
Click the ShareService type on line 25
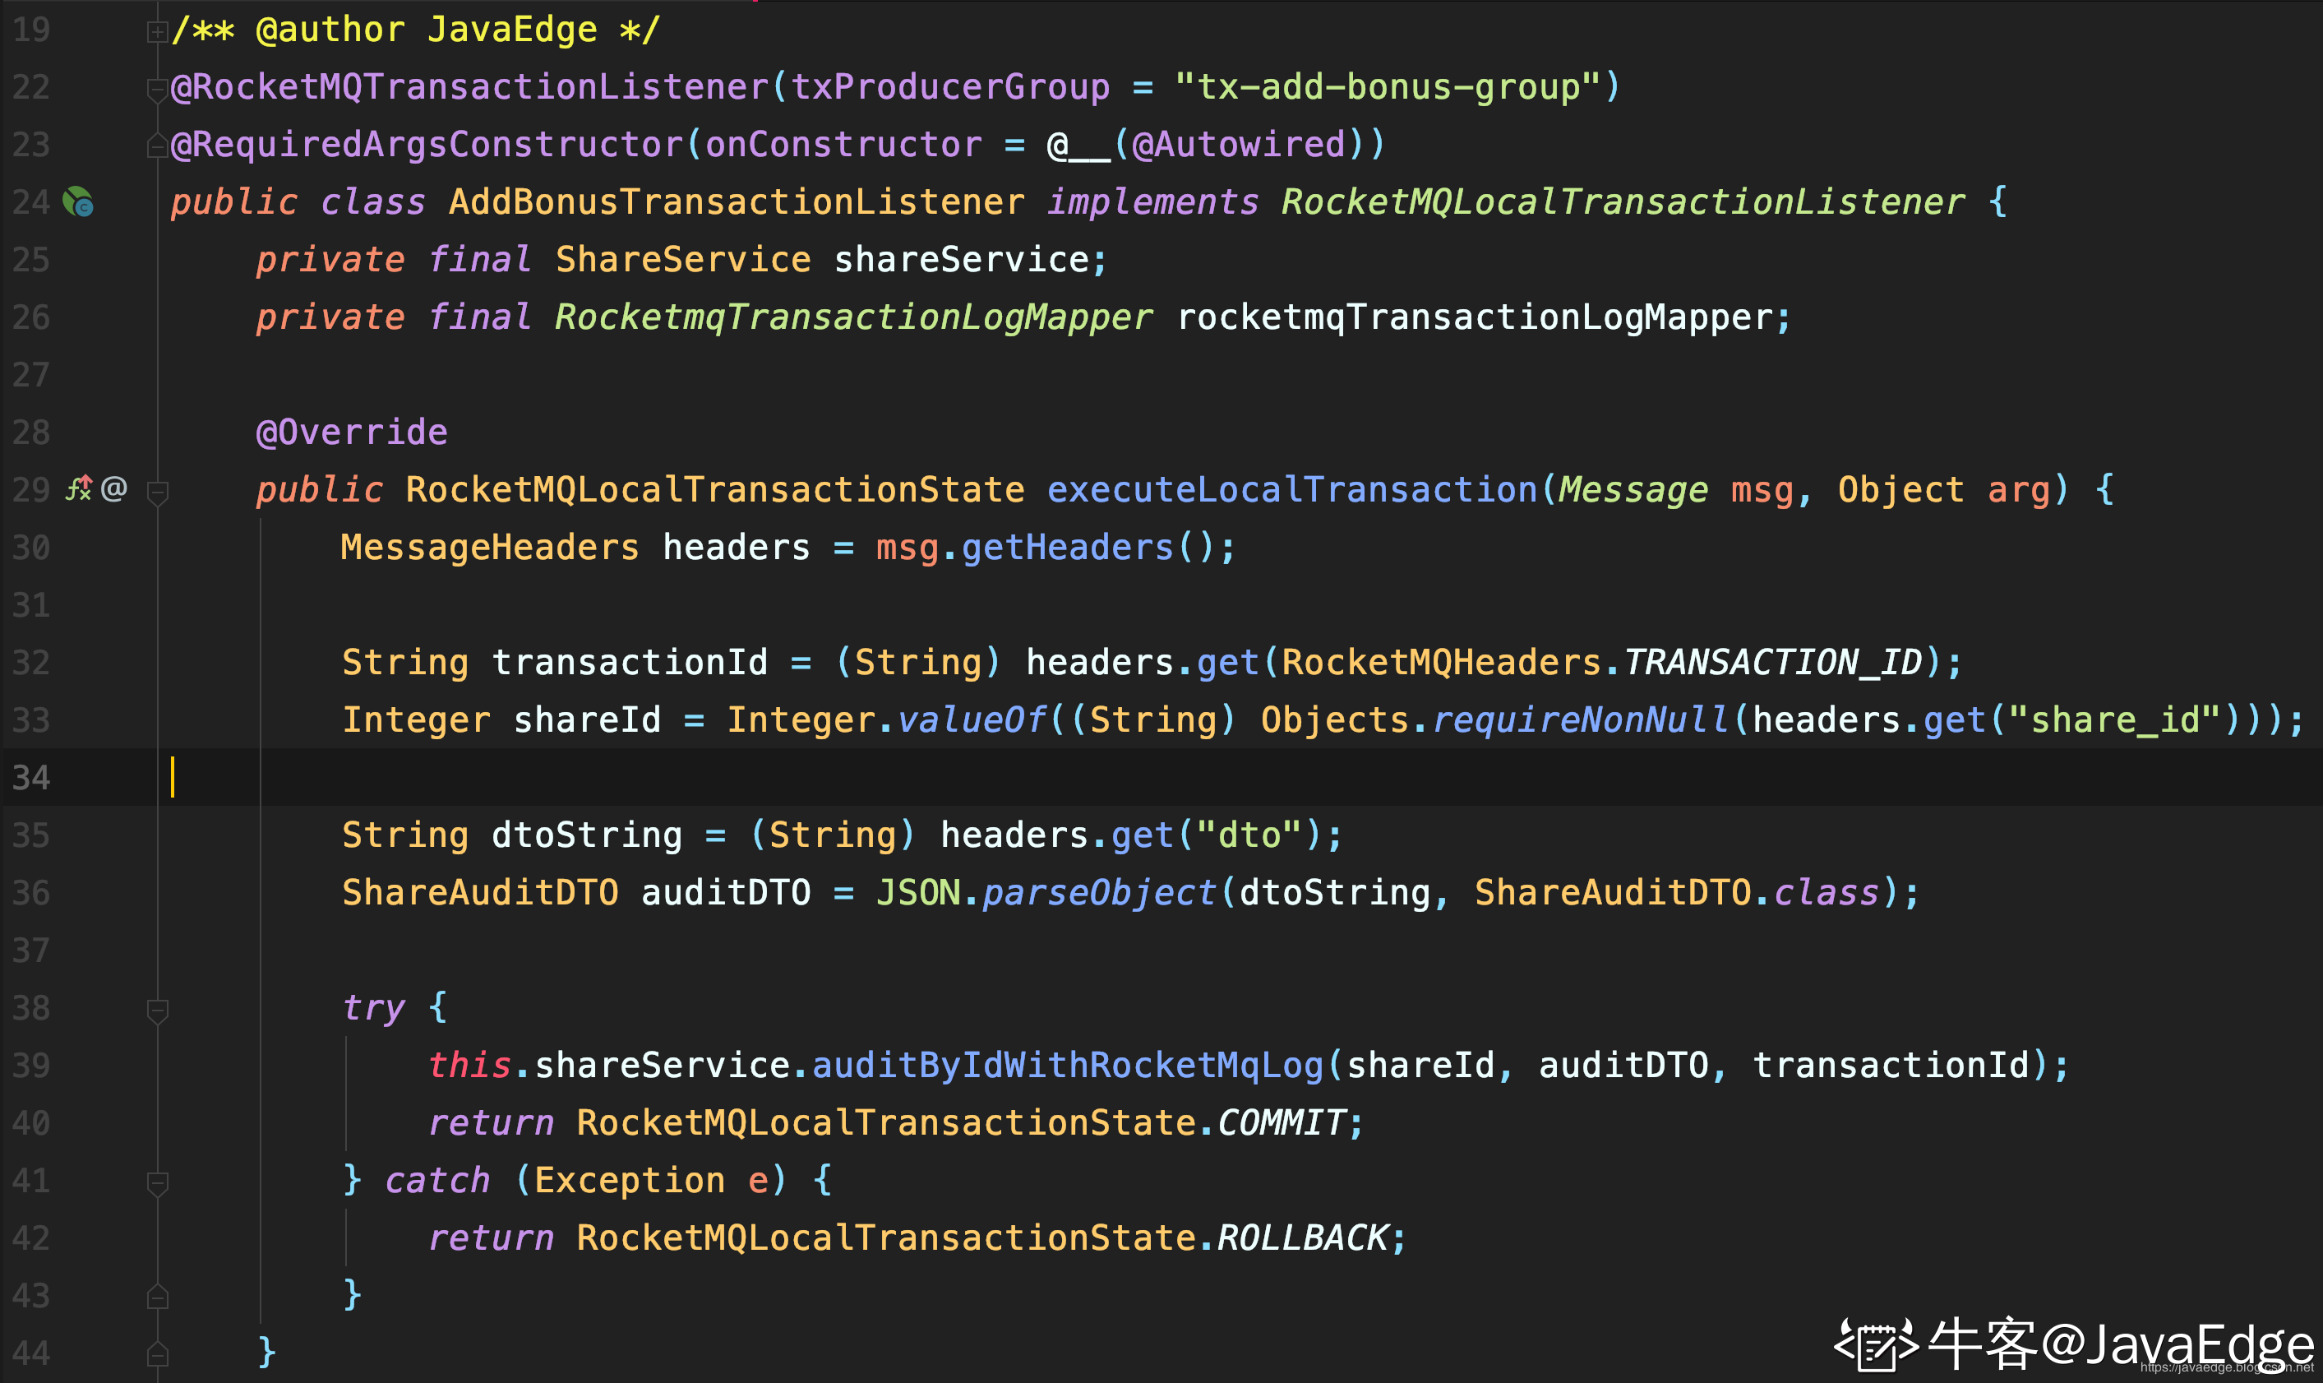click(x=683, y=260)
